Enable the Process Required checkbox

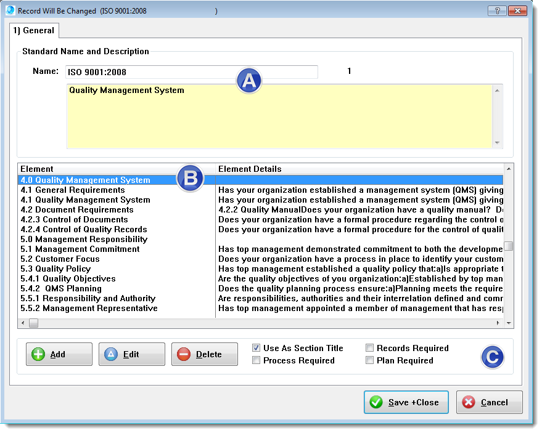(256, 360)
